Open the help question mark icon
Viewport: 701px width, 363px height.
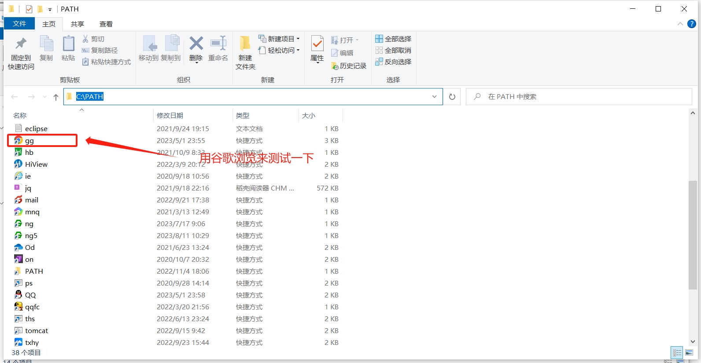pyautogui.click(x=692, y=24)
